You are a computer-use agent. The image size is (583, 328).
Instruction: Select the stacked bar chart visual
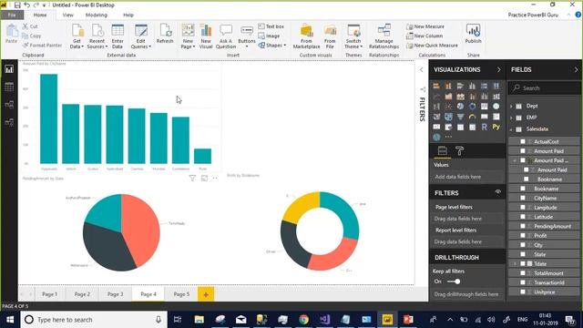(436, 86)
